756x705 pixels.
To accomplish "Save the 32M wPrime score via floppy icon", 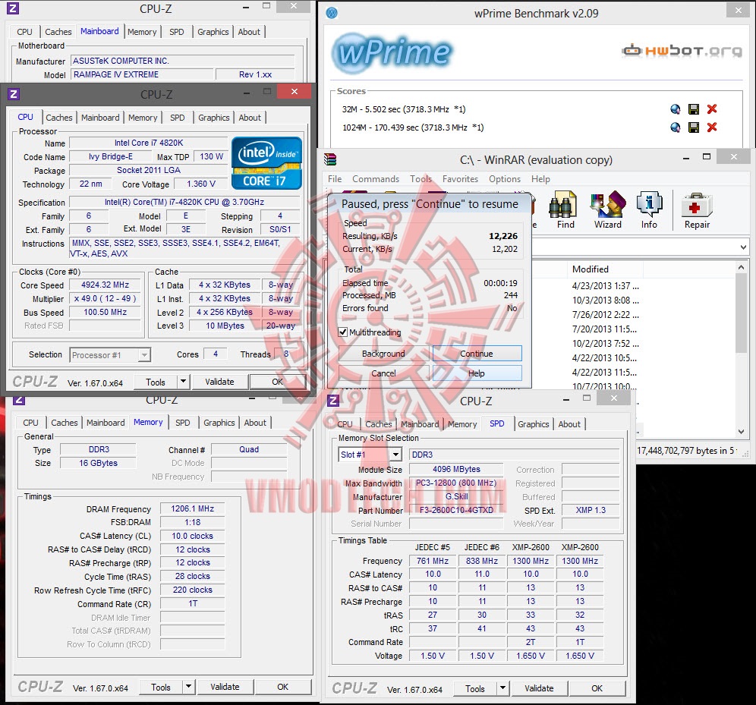I will 693,109.
